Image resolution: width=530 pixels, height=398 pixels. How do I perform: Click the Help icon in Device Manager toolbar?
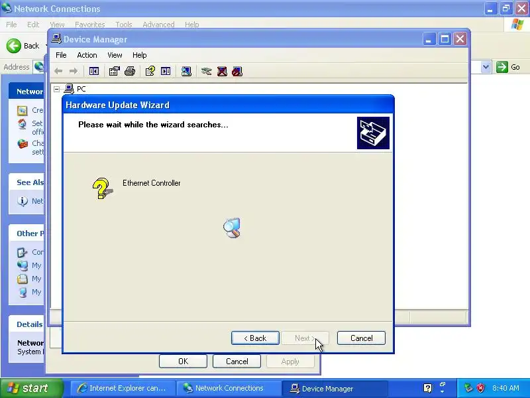pyautogui.click(x=150, y=71)
